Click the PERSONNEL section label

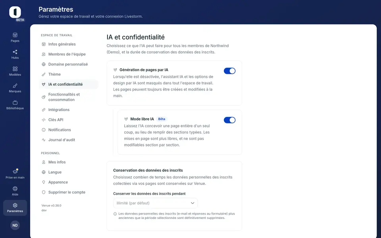point(50,153)
